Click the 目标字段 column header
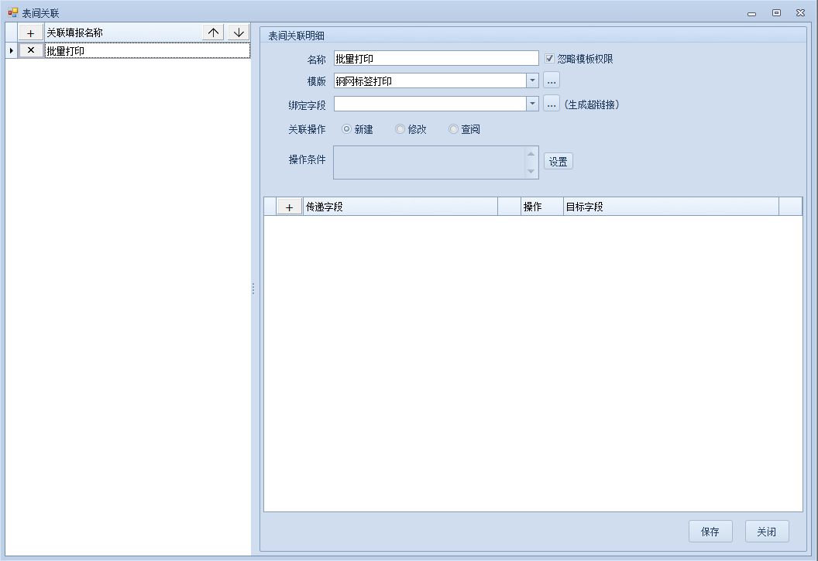The image size is (818, 561). pyautogui.click(x=670, y=207)
